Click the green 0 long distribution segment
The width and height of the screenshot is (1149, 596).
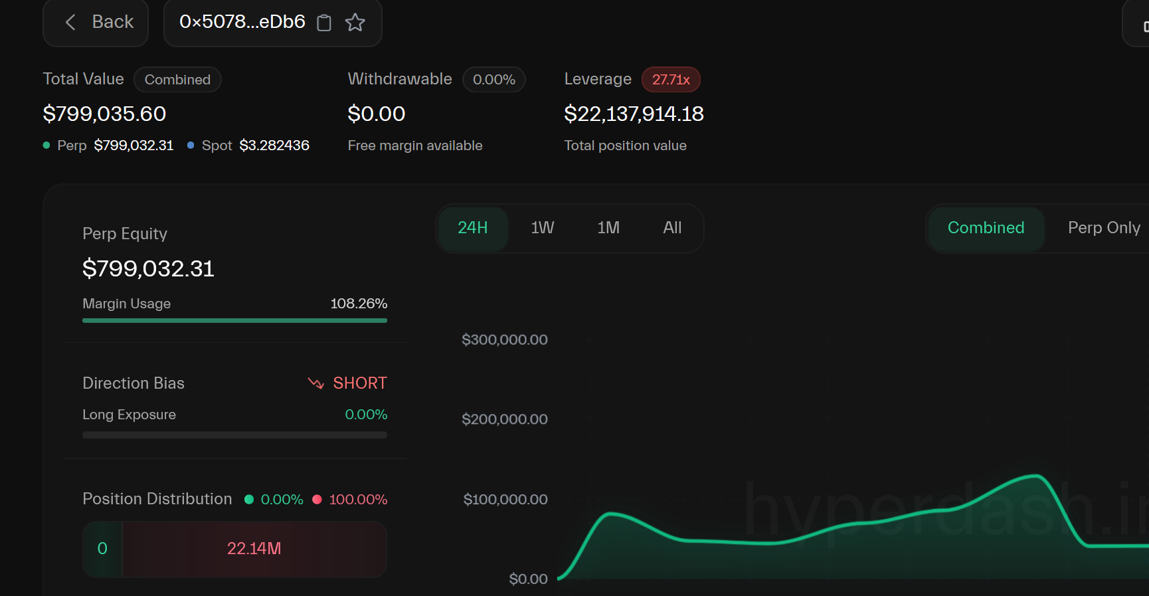tap(102, 549)
